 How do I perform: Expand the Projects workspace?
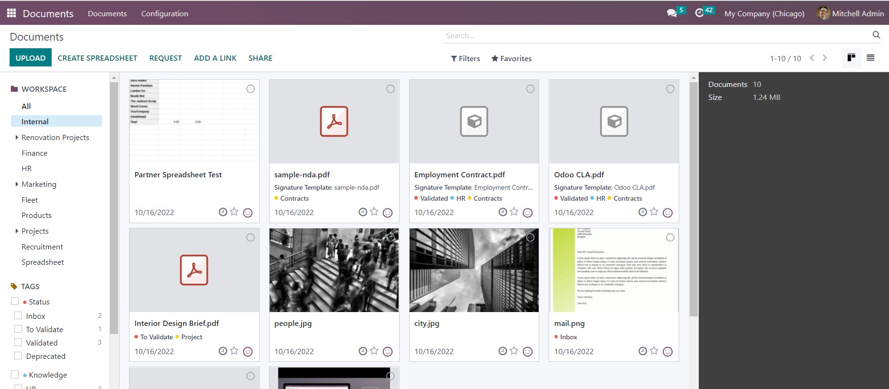pos(17,231)
